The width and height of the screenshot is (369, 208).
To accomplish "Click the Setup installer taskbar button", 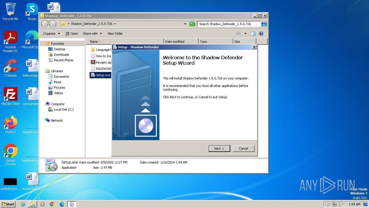I will tap(72, 204).
